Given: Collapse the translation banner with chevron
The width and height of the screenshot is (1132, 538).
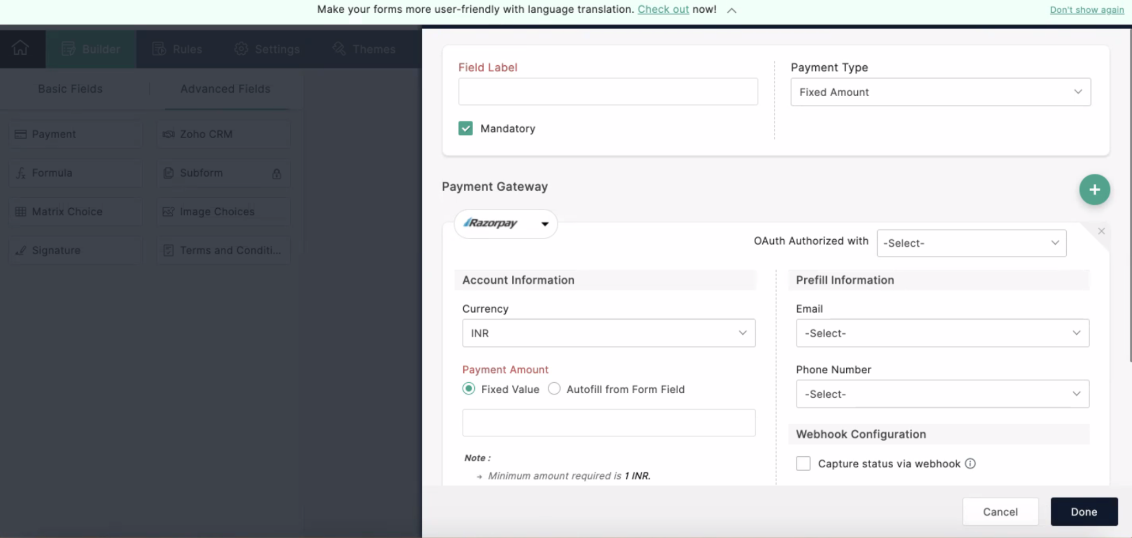Looking at the screenshot, I should [731, 10].
